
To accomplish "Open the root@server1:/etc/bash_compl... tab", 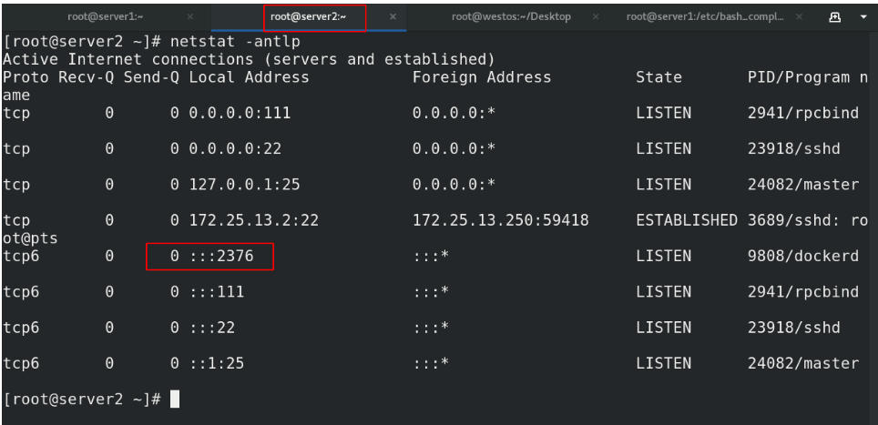I will (x=706, y=16).
